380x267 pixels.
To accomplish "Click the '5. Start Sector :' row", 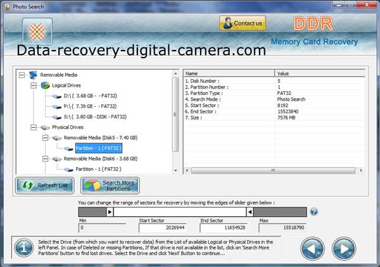I will click(274, 105).
